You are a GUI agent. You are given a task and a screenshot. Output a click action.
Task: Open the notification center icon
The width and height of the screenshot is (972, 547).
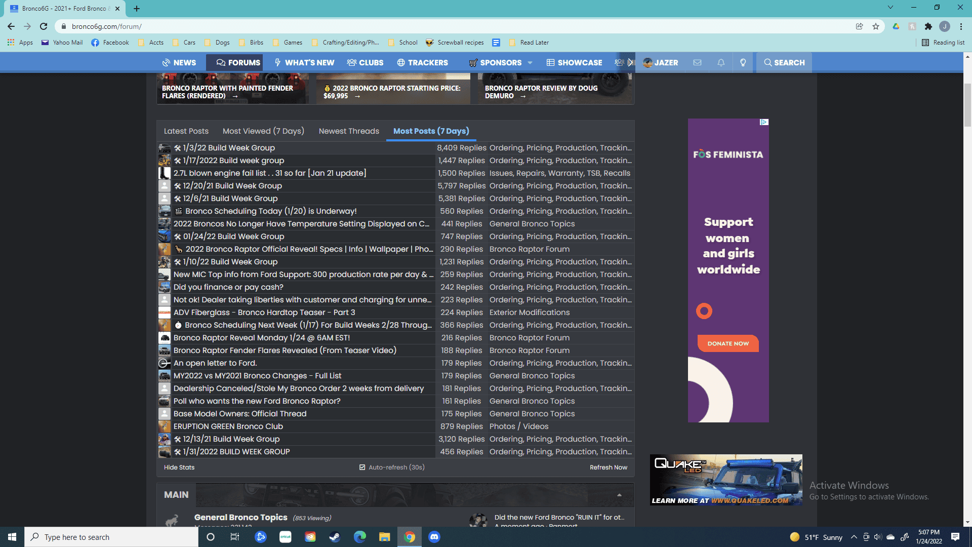pos(955,537)
